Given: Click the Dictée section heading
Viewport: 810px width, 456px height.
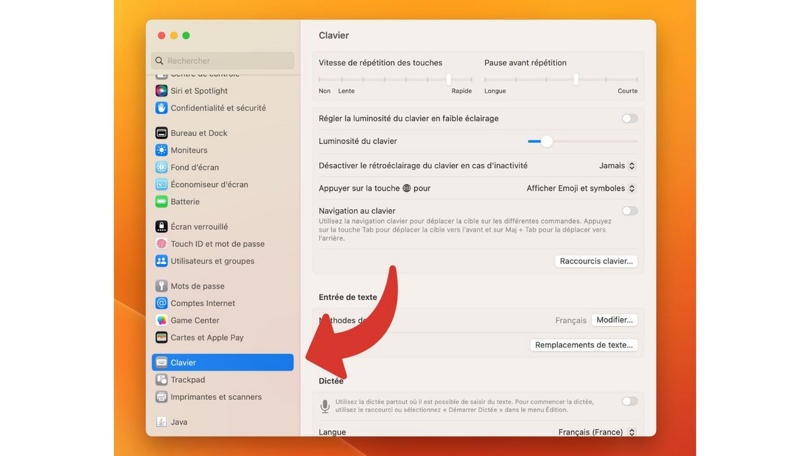Looking at the screenshot, I should point(331,381).
